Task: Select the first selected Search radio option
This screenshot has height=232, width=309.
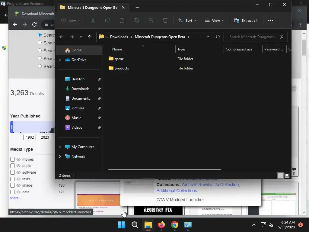Action: [x=40, y=35]
